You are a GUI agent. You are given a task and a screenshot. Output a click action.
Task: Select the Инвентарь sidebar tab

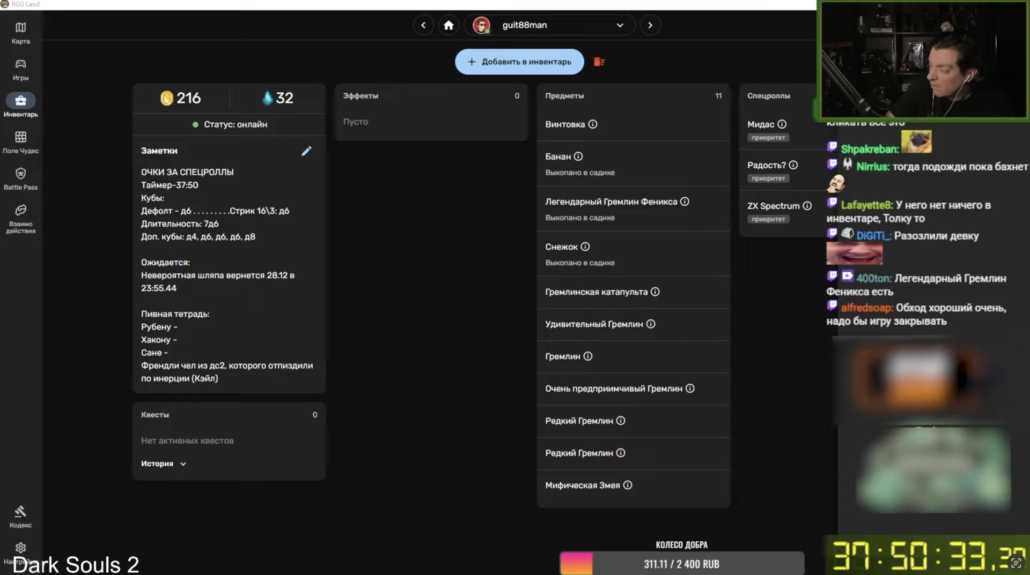click(20, 106)
